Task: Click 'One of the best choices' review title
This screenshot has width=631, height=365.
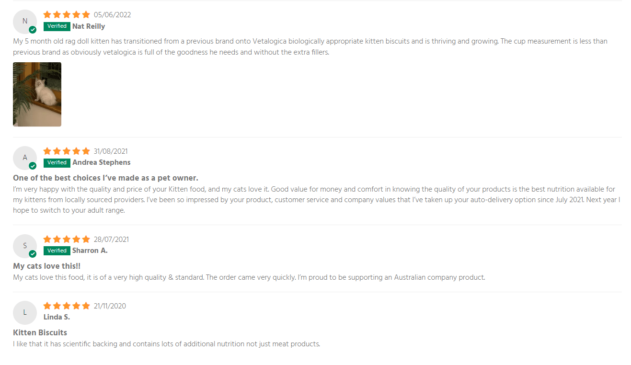Action: [105, 178]
